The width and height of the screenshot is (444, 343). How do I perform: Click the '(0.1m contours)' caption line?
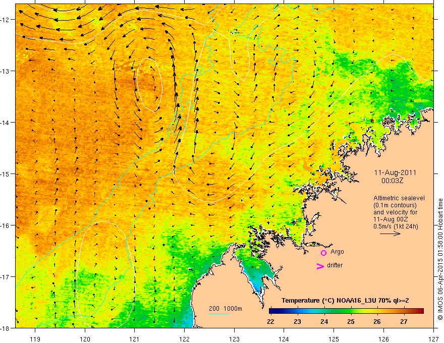point(395,205)
